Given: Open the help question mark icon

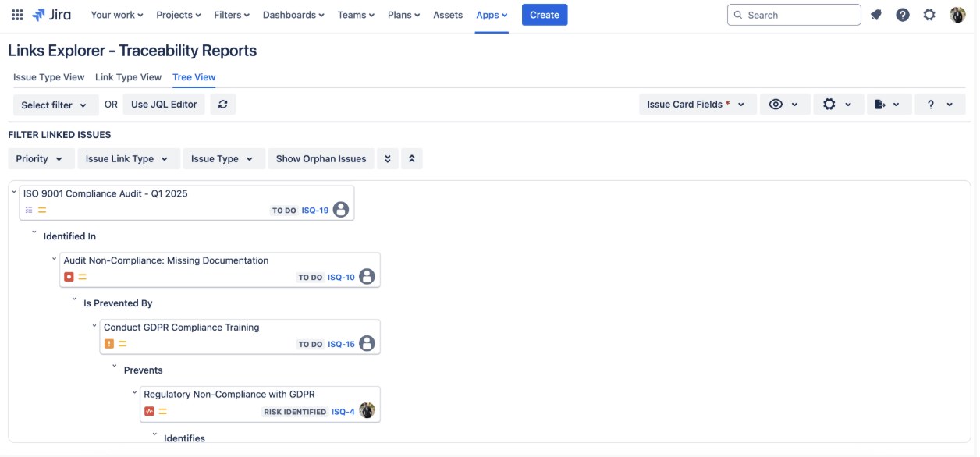Looking at the screenshot, I should 903,15.
